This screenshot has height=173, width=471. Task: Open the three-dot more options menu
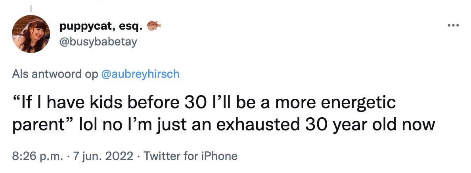453,26
